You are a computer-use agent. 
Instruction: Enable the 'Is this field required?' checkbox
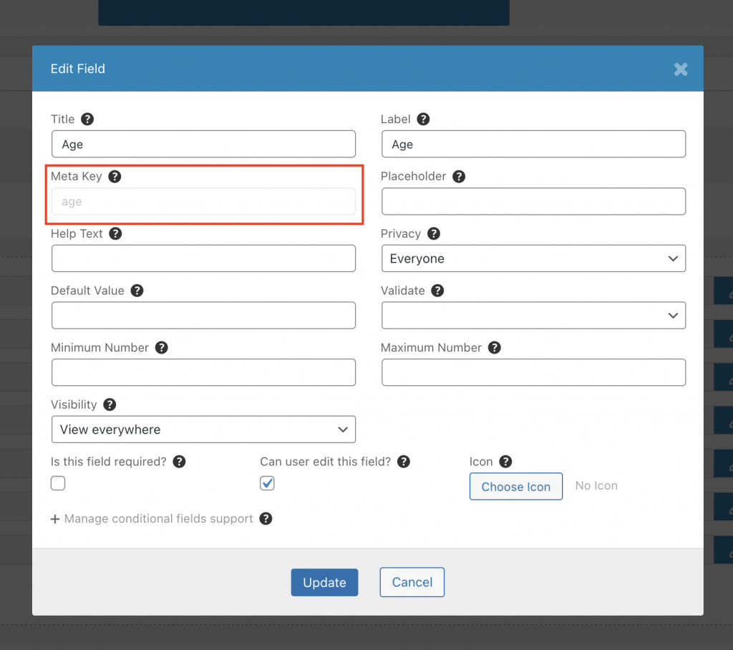pos(57,483)
